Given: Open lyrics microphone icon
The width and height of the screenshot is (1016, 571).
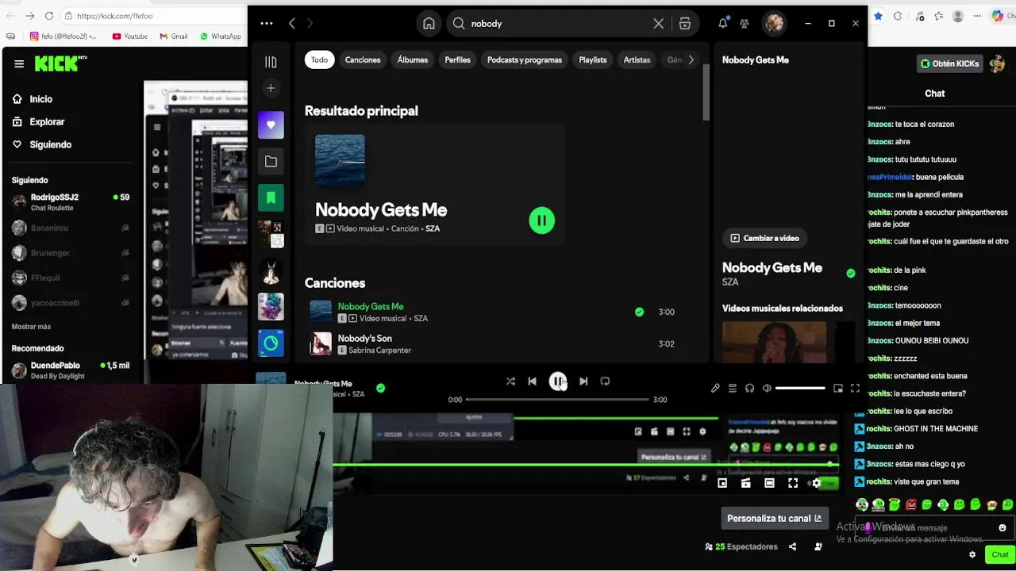Looking at the screenshot, I should point(715,389).
